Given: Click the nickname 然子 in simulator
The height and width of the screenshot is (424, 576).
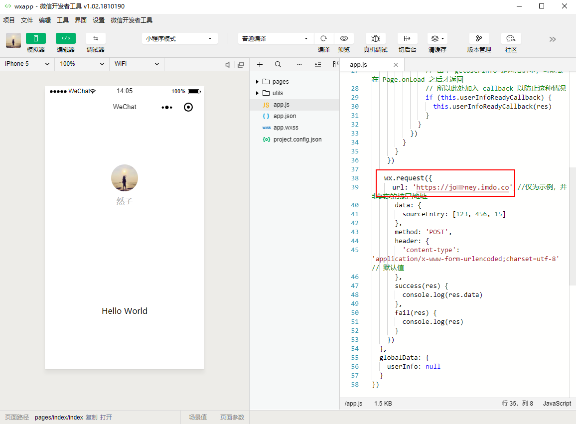Looking at the screenshot, I should (x=125, y=201).
